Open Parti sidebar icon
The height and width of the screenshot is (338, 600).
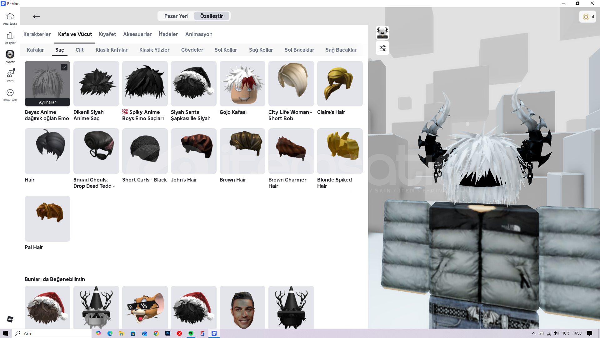pos(10,74)
